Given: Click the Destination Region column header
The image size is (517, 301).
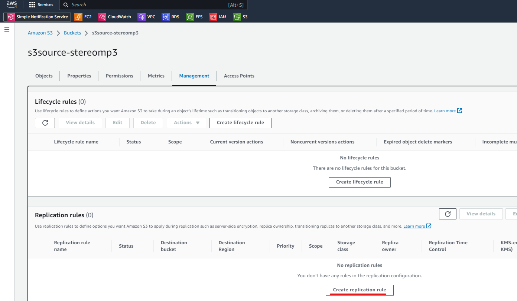Looking at the screenshot, I should pos(232,246).
